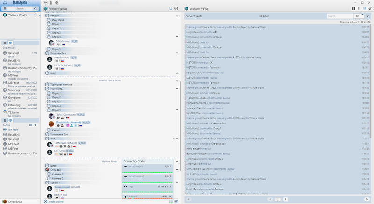This screenshot has height=204, width=374.
Task: Click antiafk (саня) user avatar
Action: [50, 59]
